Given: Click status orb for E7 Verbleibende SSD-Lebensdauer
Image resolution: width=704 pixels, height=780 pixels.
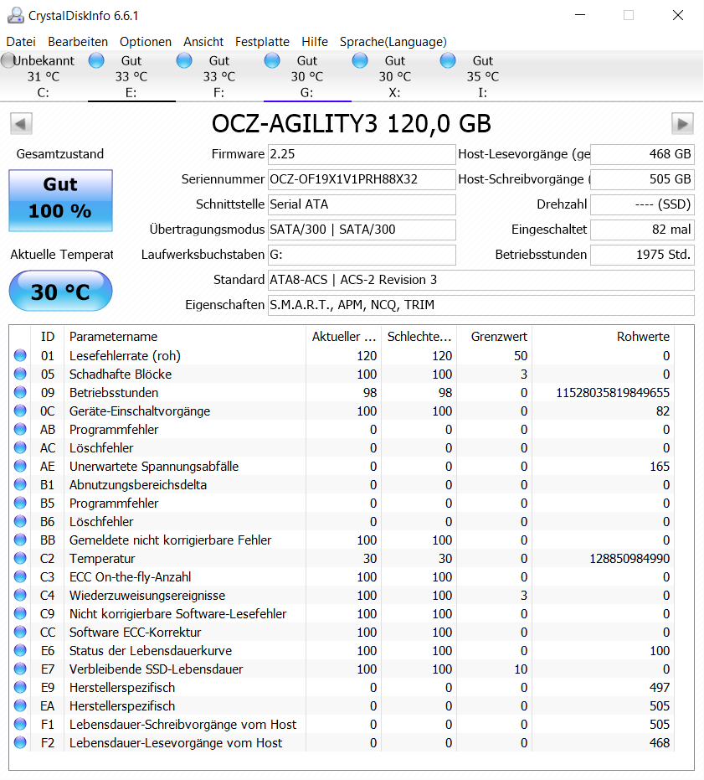Looking at the screenshot, I should point(20,668).
